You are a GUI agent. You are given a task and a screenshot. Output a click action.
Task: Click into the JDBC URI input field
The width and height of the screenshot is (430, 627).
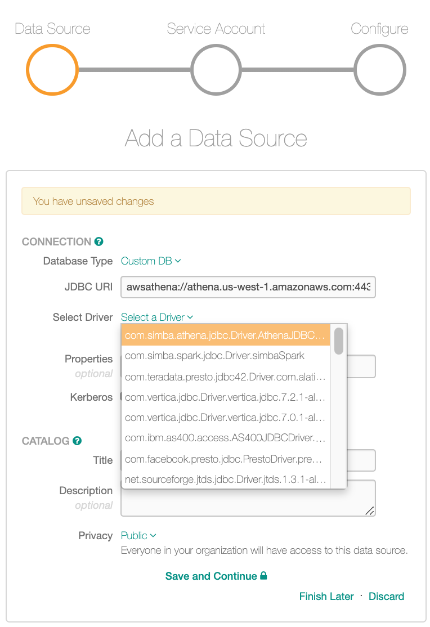coord(248,286)
